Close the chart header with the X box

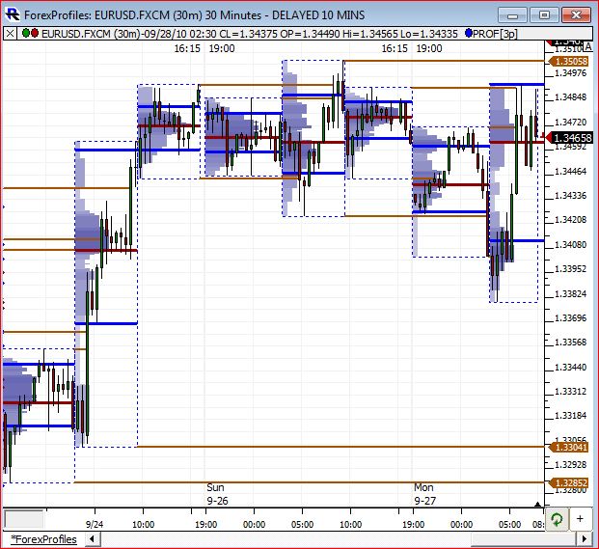tap(10, 34)
